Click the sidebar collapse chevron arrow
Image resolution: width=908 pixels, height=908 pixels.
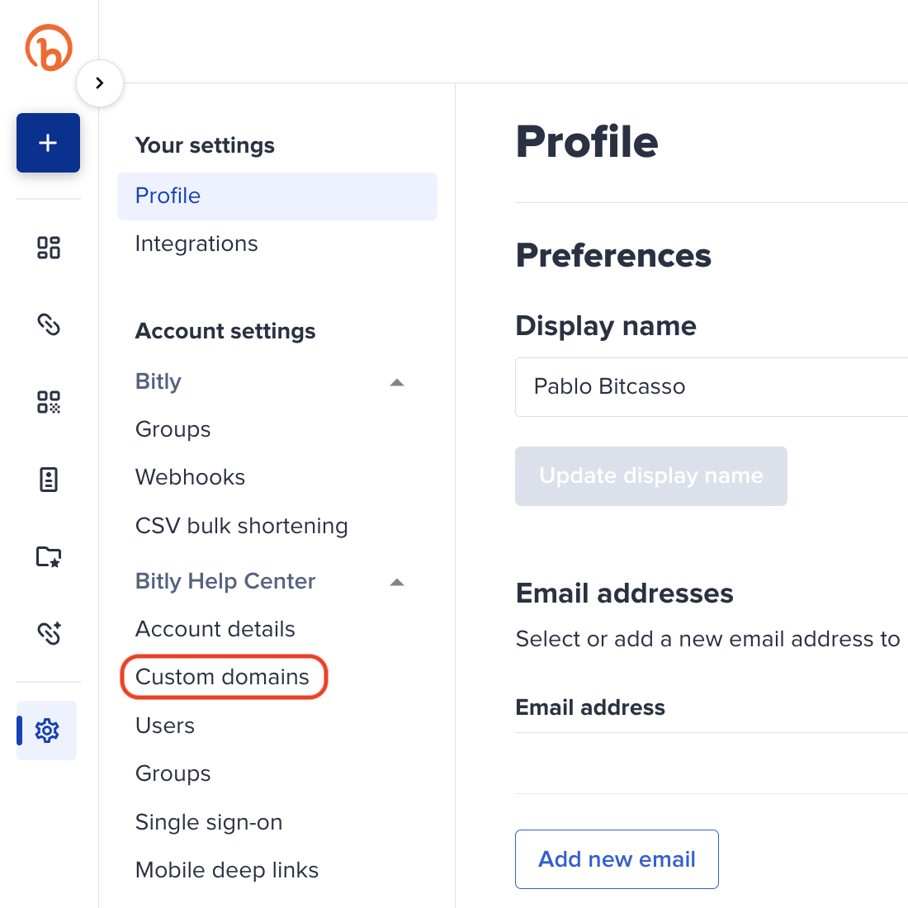coord(99,83)
